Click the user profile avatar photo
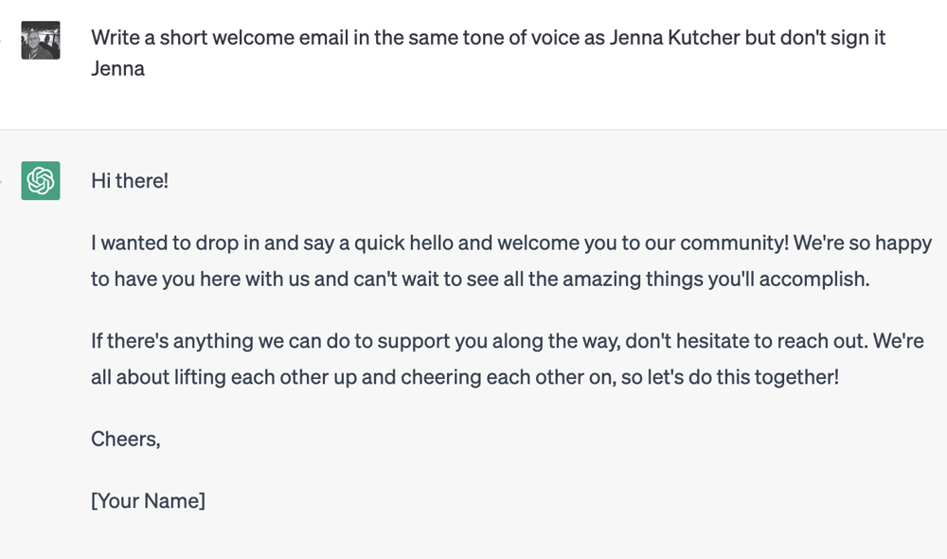The height and width of the screenshot is (559, 947). click(41, 41)
